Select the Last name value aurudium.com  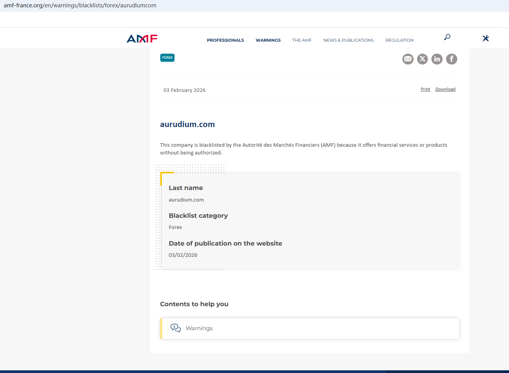tap(186, 200)
